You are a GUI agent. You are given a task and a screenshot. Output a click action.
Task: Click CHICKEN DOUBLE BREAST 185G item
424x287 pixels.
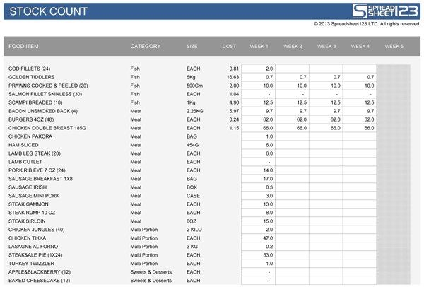47,128
